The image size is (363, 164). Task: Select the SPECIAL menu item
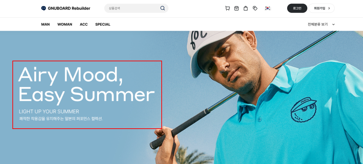coord(102,24)
